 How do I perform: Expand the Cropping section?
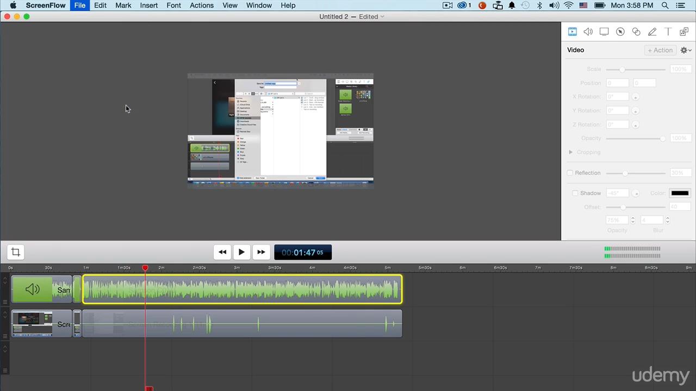[570, 153]
